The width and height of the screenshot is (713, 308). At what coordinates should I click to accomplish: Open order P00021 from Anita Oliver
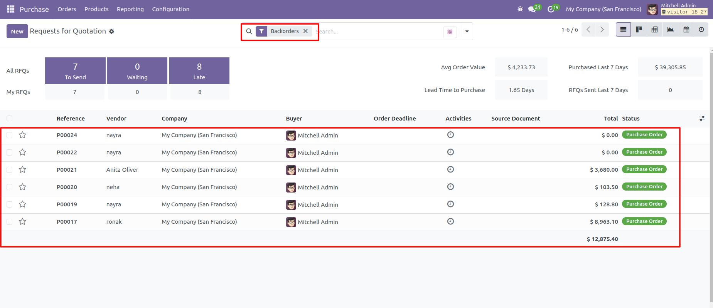[355, 170]
